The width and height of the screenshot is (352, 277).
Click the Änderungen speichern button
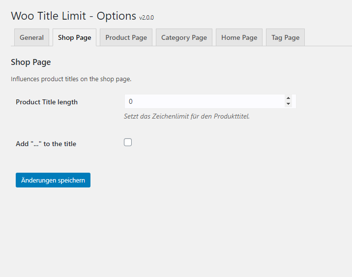coord(53,180)
